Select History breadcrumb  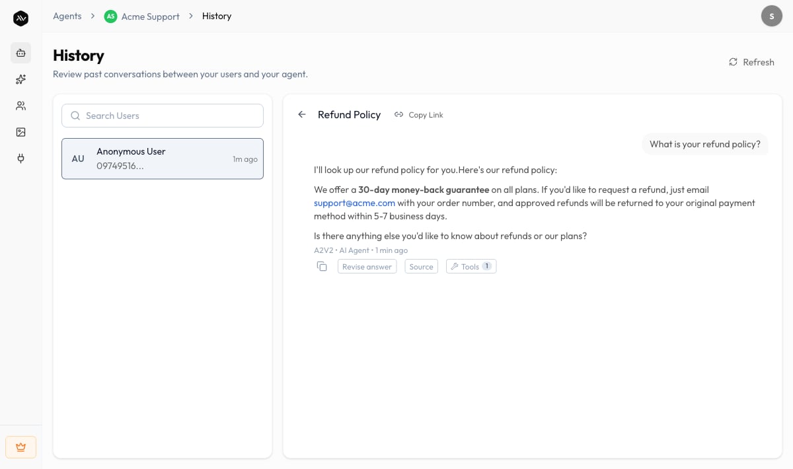217,16
